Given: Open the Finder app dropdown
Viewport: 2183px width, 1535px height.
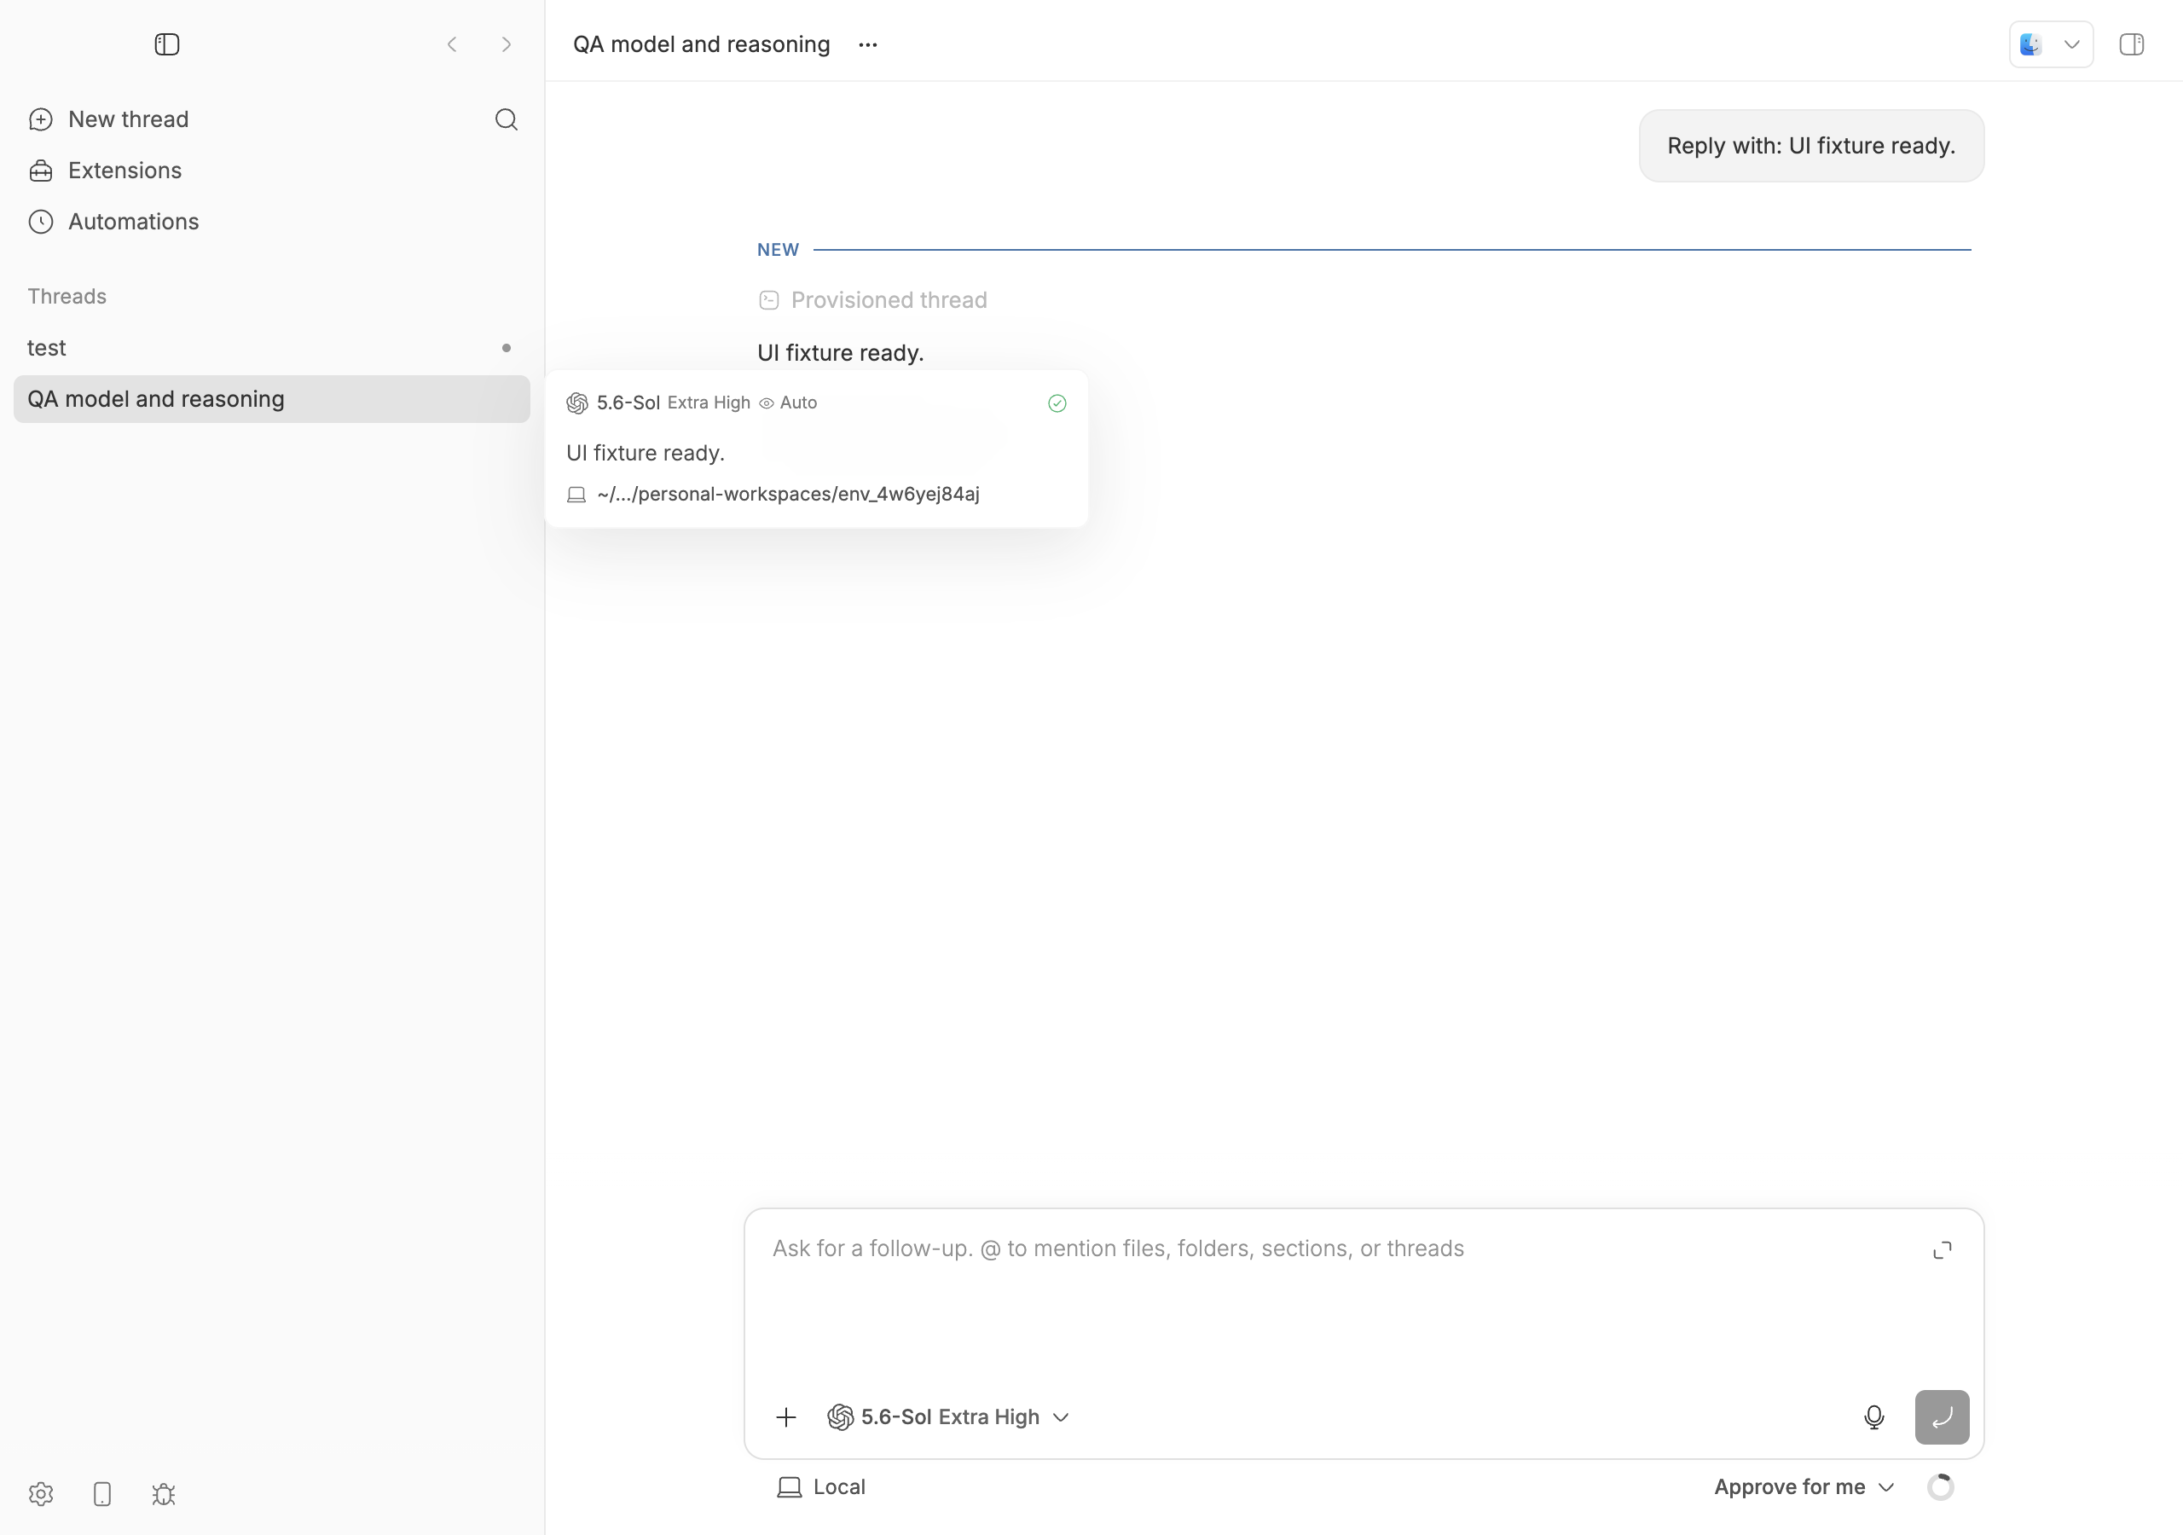Looking at the screenshot, I should [x=2051, y=44].
